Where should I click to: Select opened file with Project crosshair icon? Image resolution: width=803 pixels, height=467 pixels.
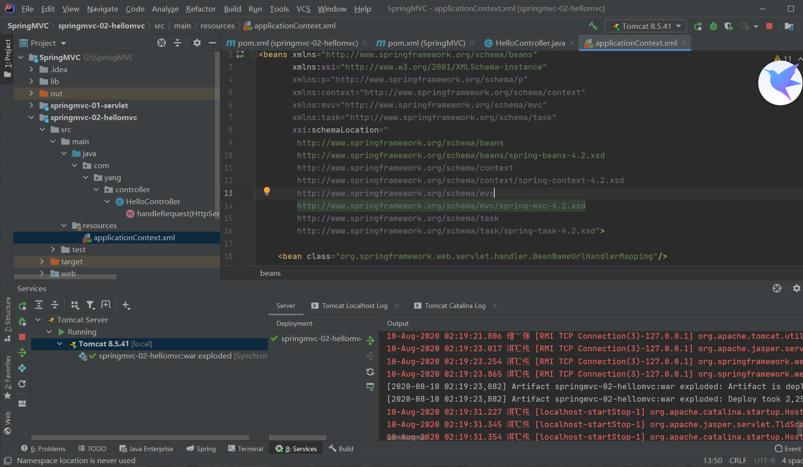point(161,43)
